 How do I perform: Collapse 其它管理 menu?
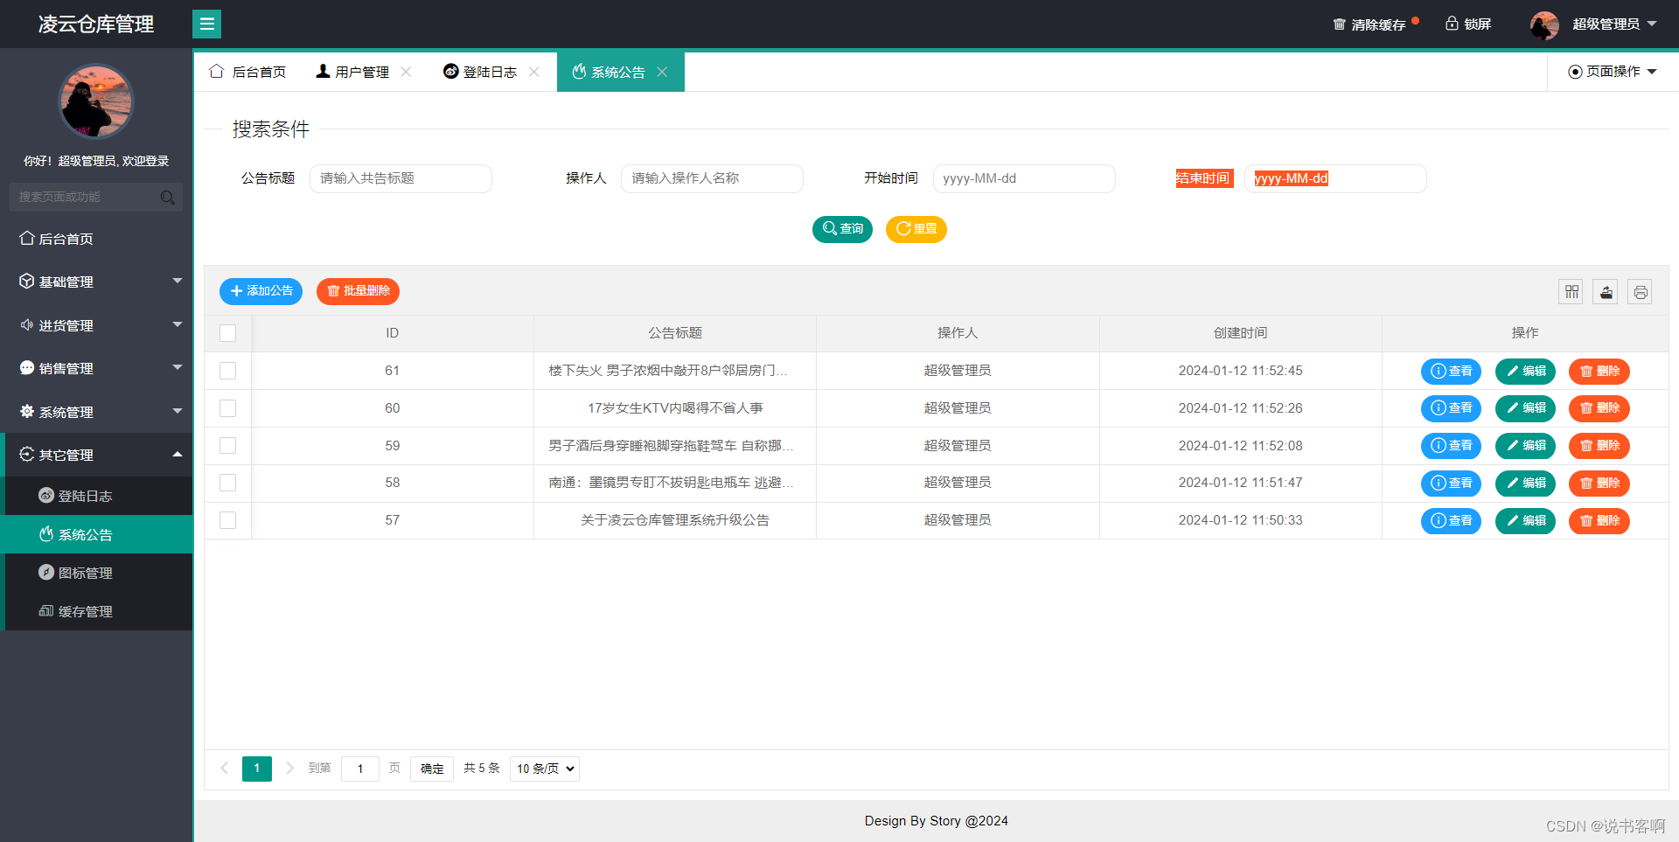click(96, 455)
